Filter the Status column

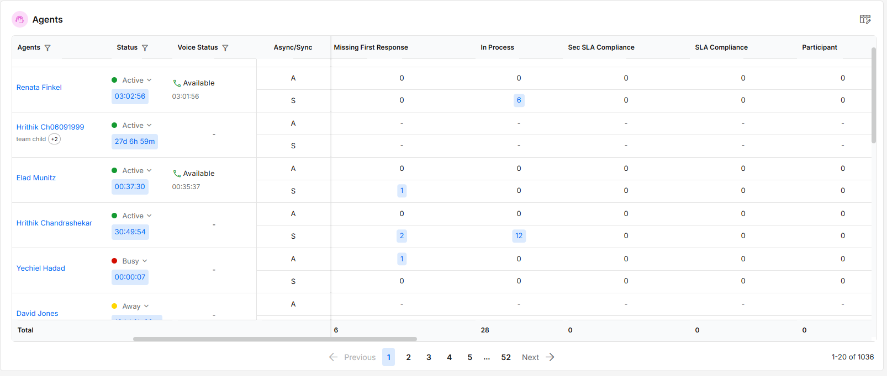tap(145, 48)
